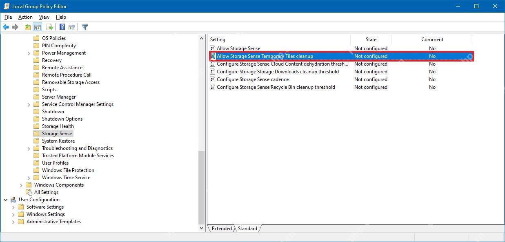
Task: Expand Windows Settings under User Configuration
Action: [x=13, y=214]
